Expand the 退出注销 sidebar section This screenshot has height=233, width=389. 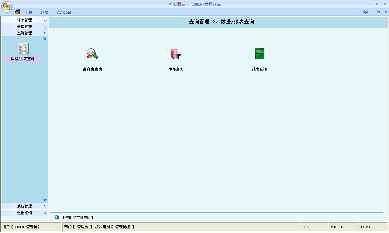pyautogui.click(x=25, y=213)
